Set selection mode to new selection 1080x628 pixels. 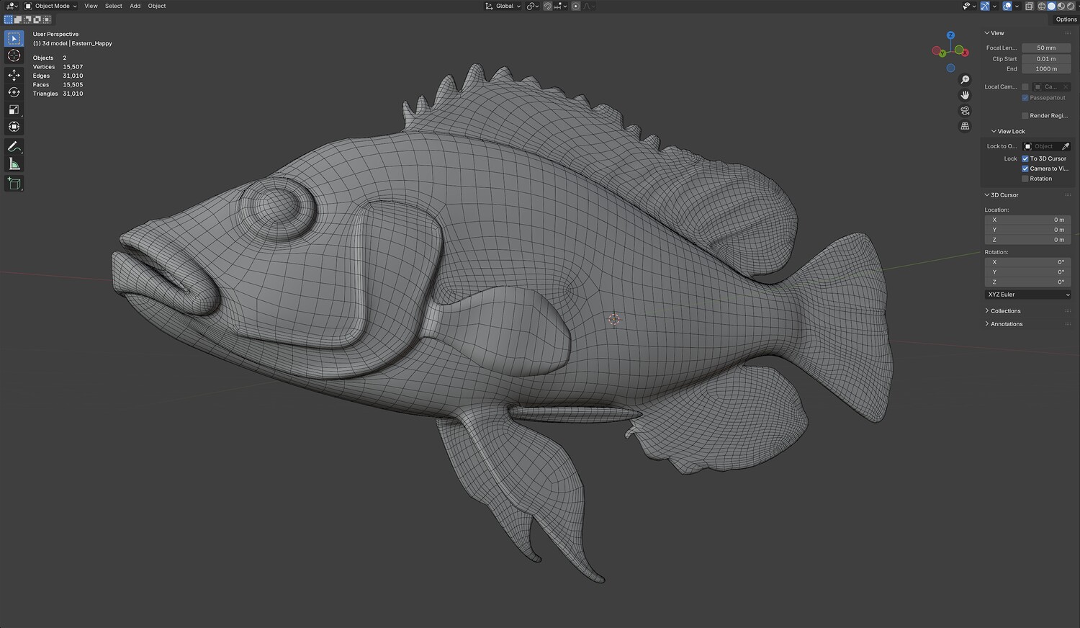pyautogui.click(x=9, y=19)
